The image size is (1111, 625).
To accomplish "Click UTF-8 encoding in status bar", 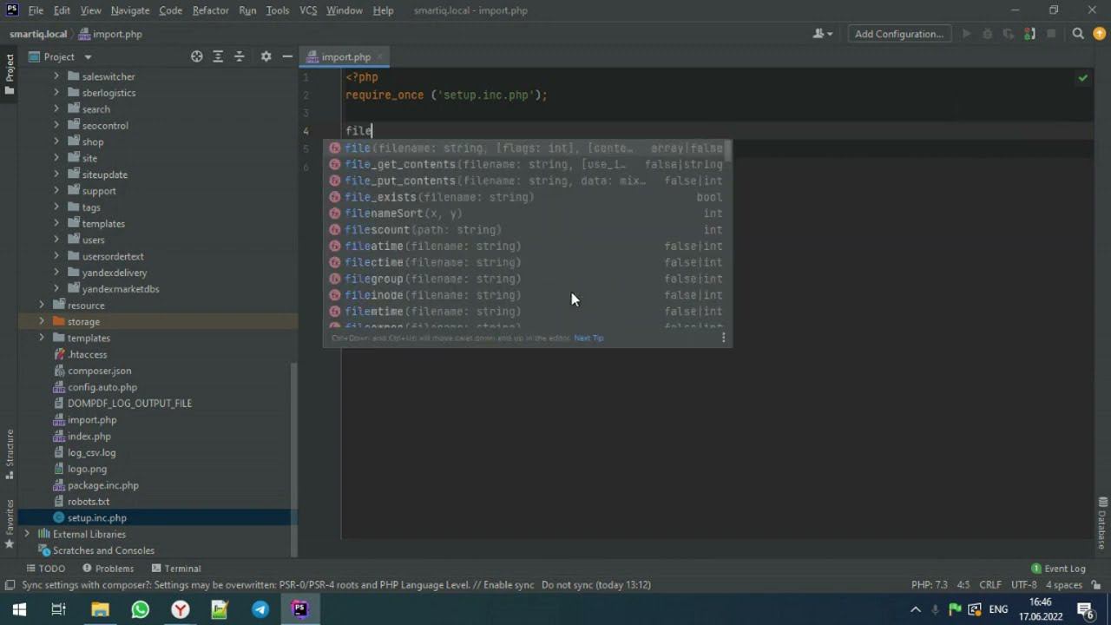I will click(x=1023, y=585).
